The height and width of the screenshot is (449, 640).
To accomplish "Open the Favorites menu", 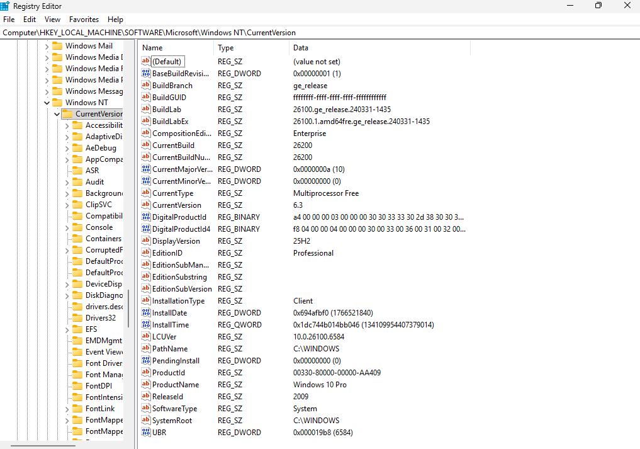I will point(84,19).
